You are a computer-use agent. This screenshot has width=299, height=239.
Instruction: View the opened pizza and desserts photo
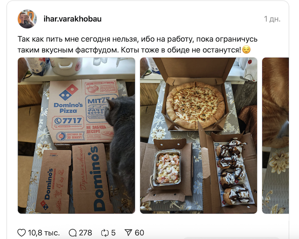[x=199, y=135]
